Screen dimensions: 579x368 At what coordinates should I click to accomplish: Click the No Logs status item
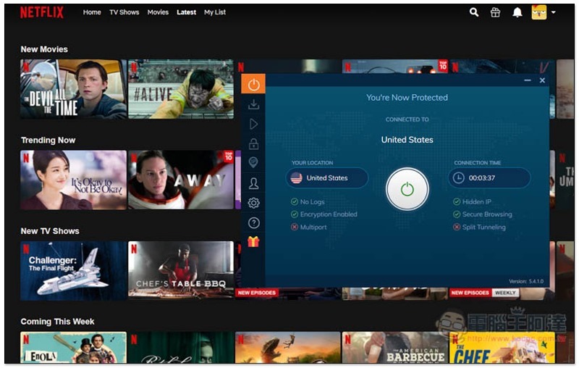[308, 201]
